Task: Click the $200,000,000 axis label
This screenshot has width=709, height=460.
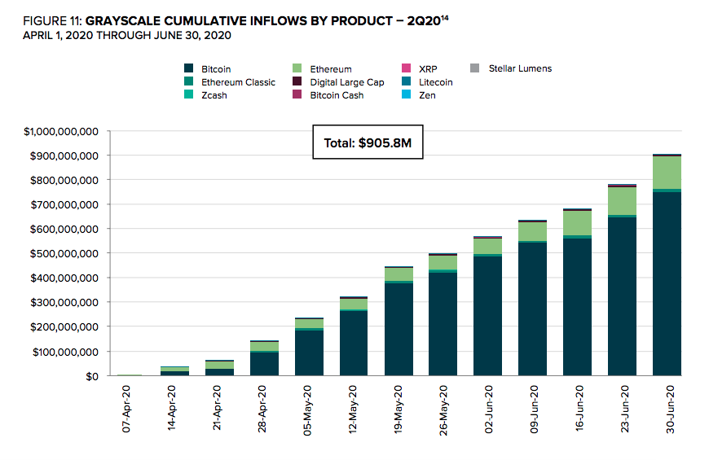Action: click(x=64, y=326)
